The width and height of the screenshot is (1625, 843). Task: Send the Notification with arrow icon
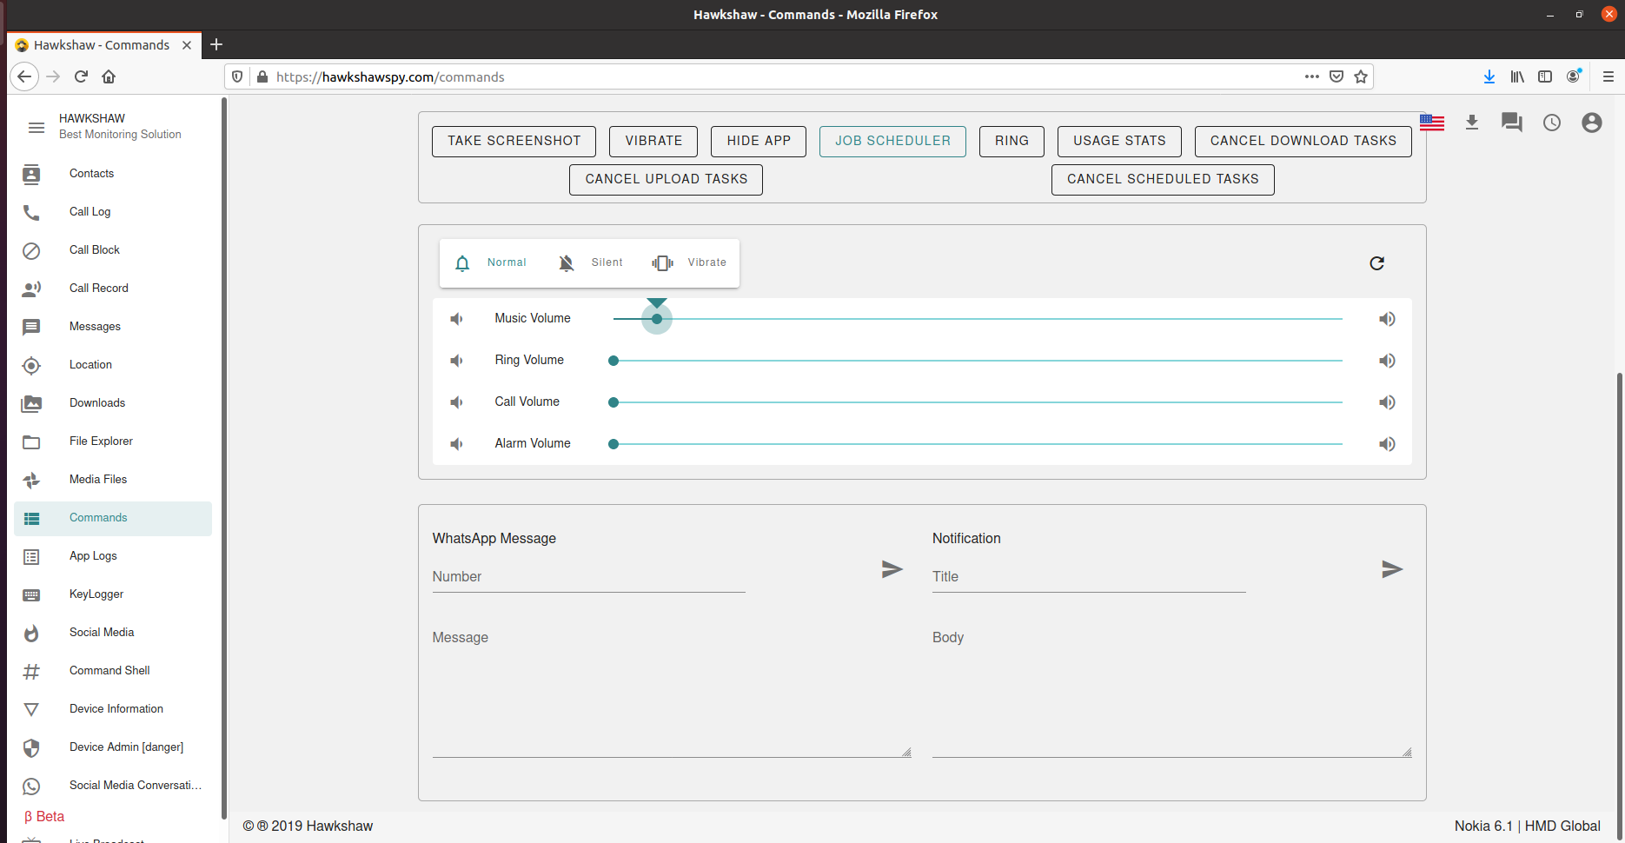[x=1392, y=569]
